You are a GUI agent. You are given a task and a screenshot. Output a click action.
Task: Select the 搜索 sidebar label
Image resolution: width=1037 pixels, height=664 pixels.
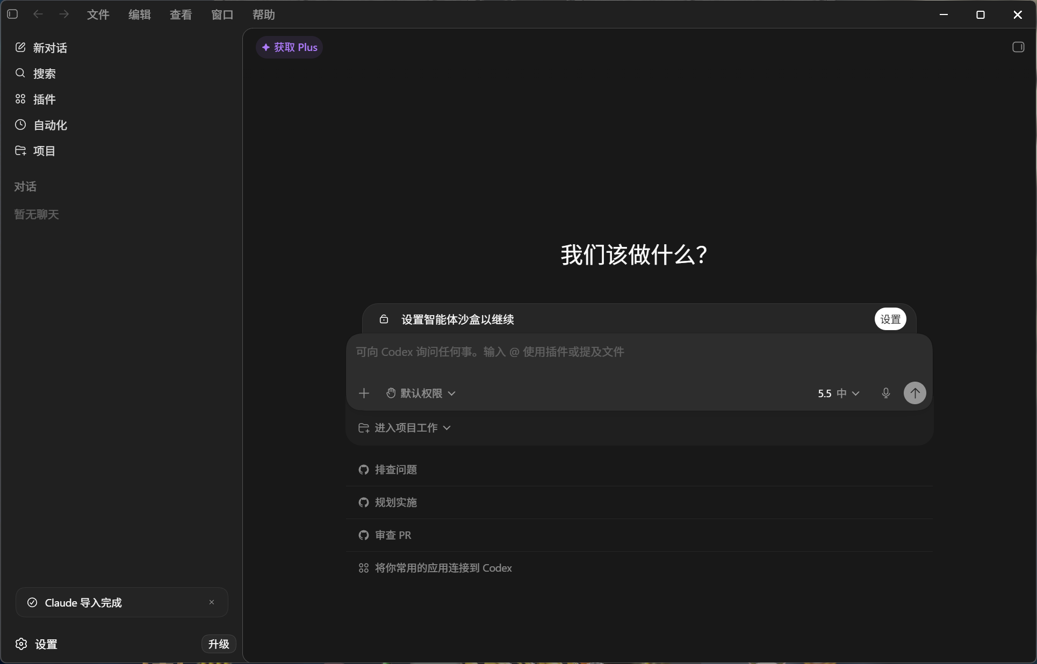[45, 74]
